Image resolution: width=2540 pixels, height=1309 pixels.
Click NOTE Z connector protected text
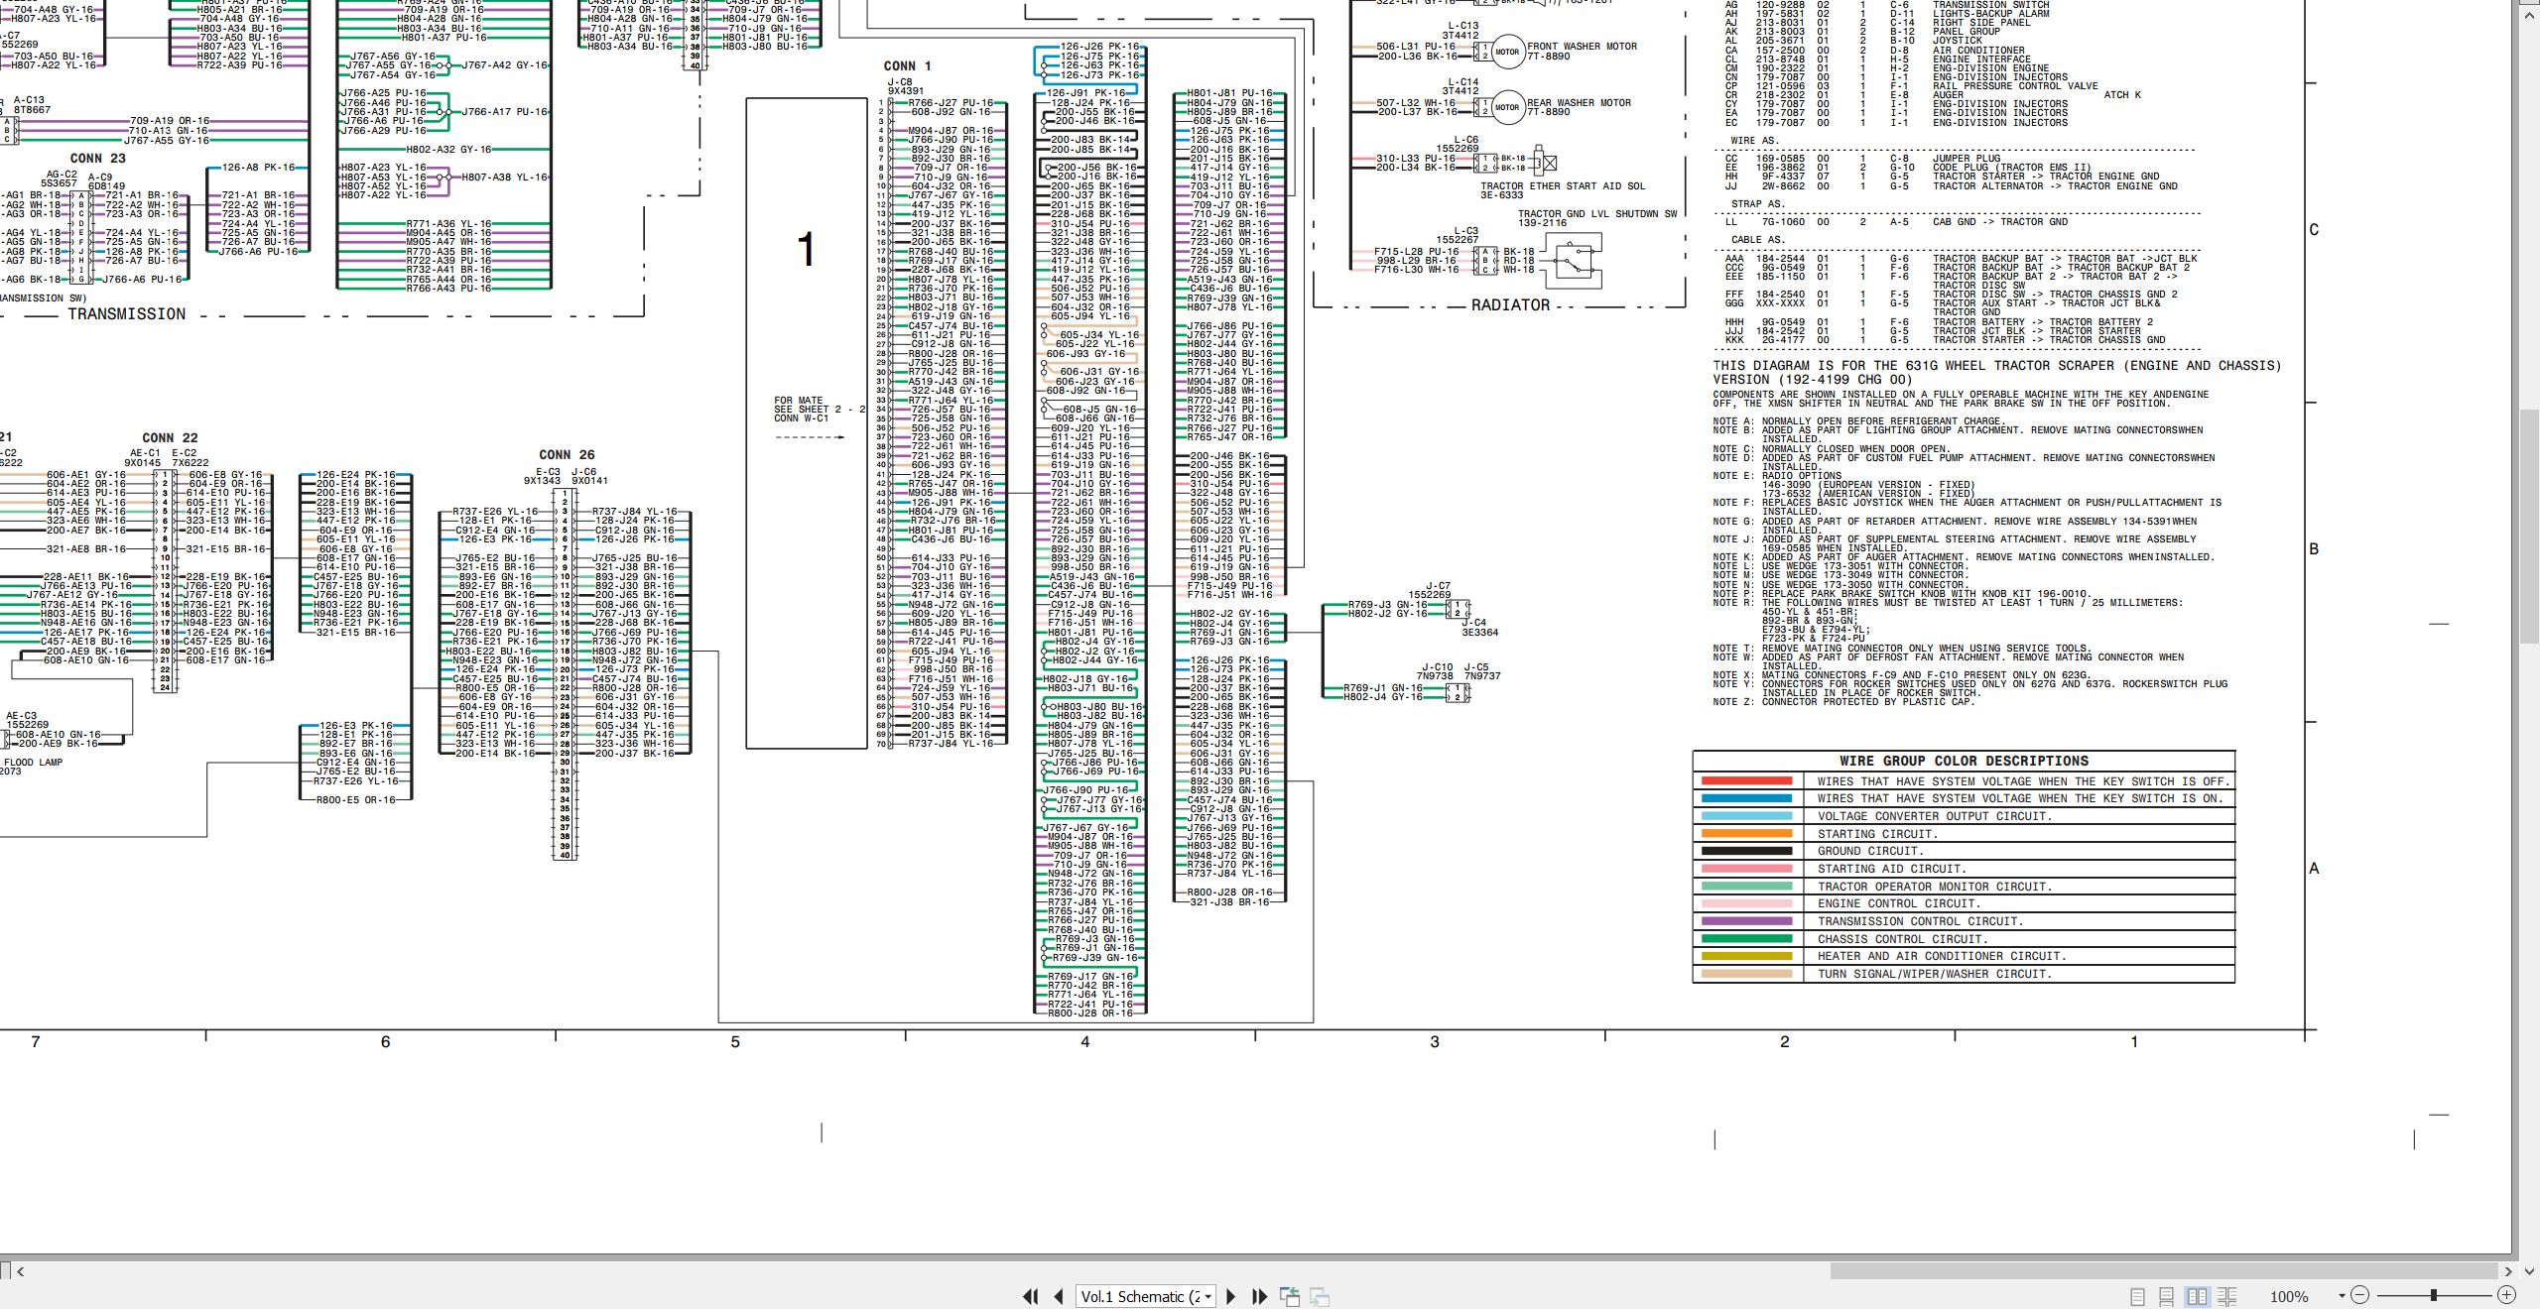[x=1843, y=702]
